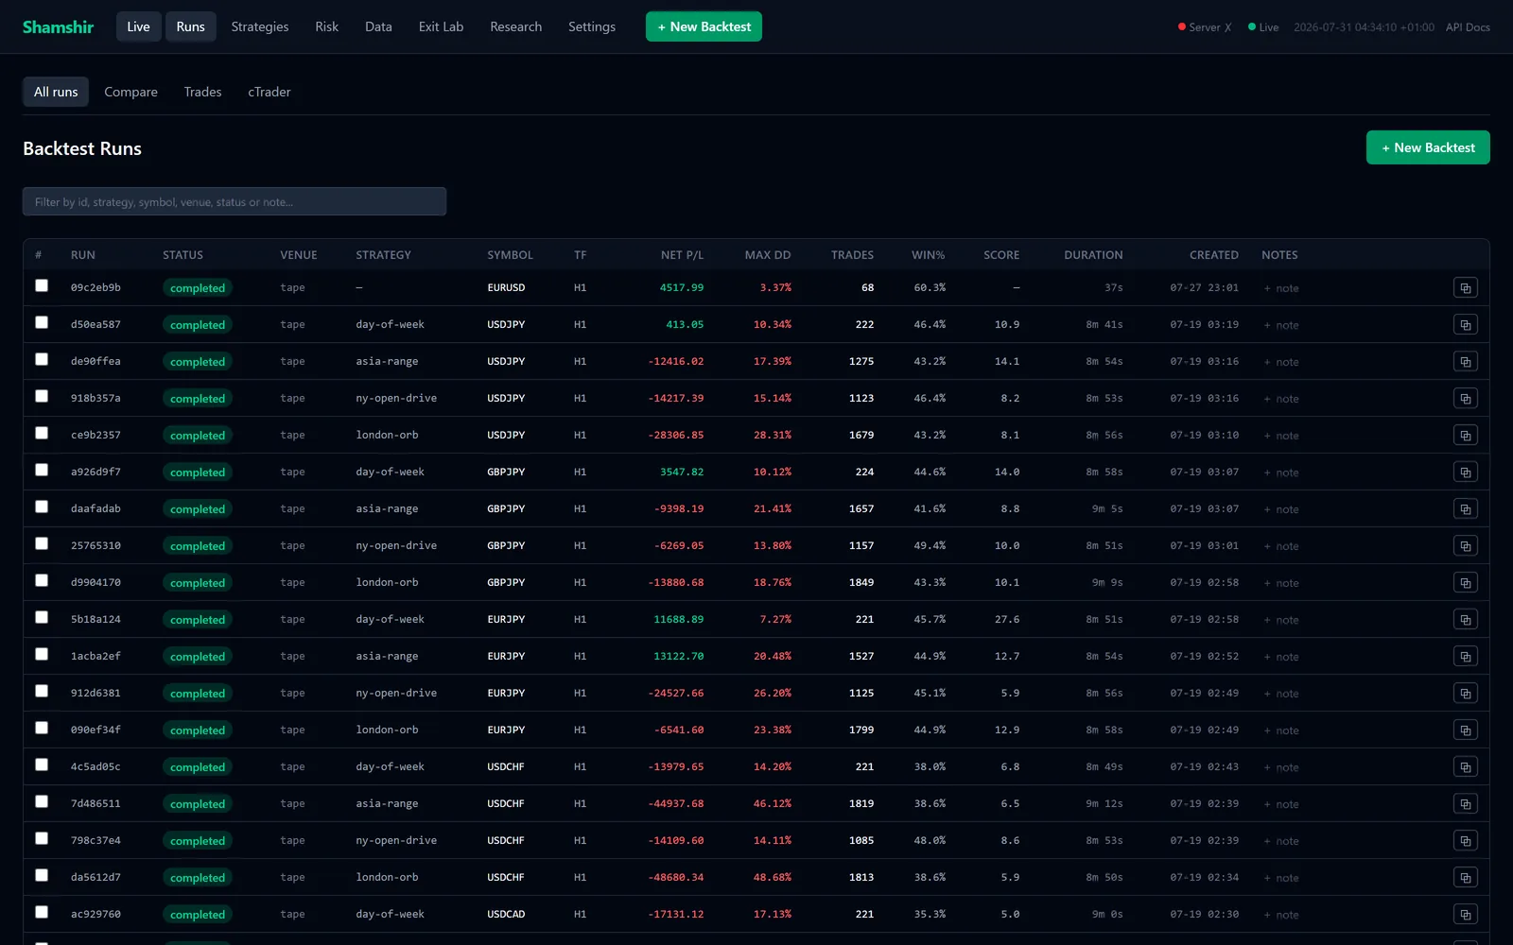Open the Trades tab
1513x945 pixels.
(x=202, y=92)
